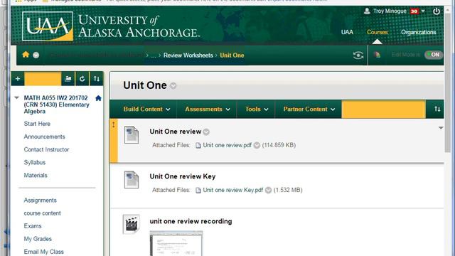Collapse the MATH A055 course menu triangle
Viewport: 455px width, 256px height.
point(17,98)
